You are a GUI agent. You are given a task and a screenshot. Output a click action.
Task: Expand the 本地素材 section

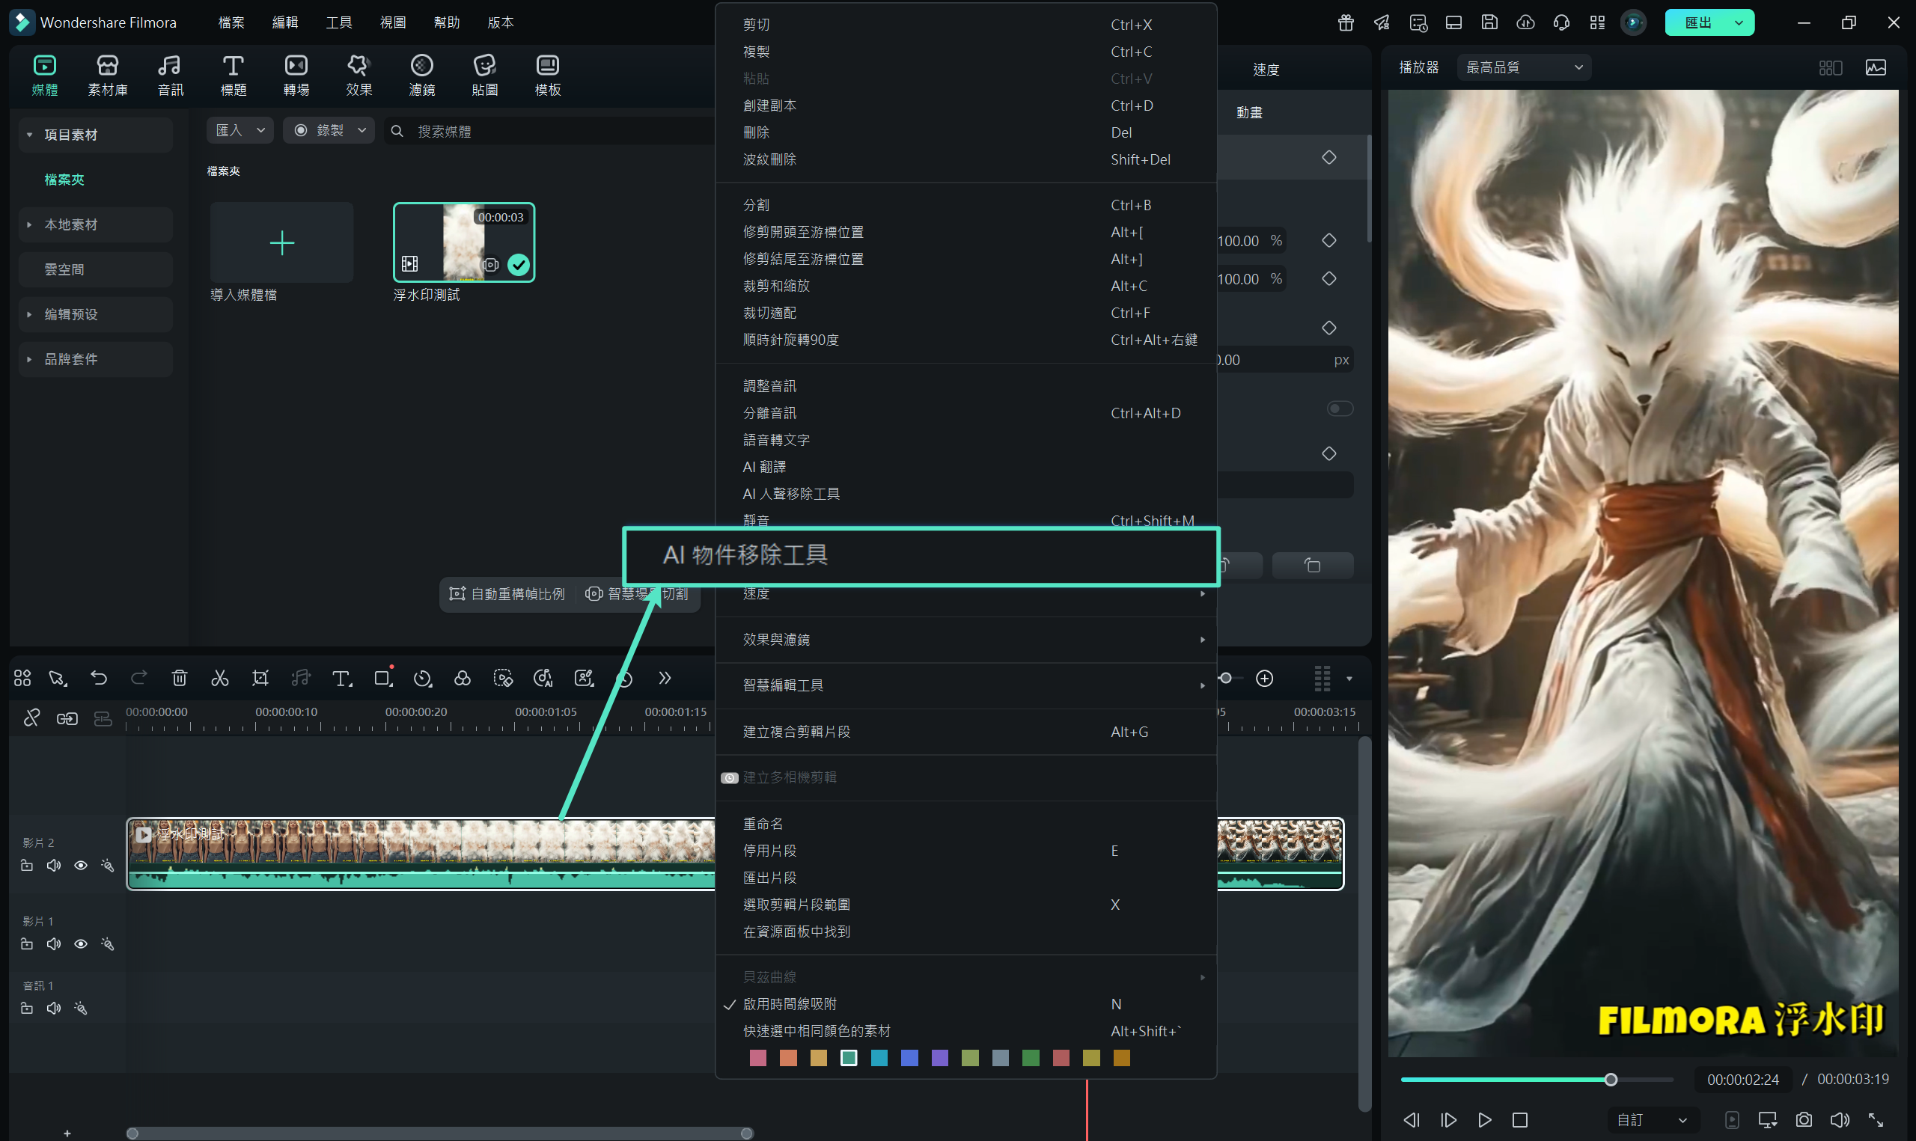pos(95,224)
